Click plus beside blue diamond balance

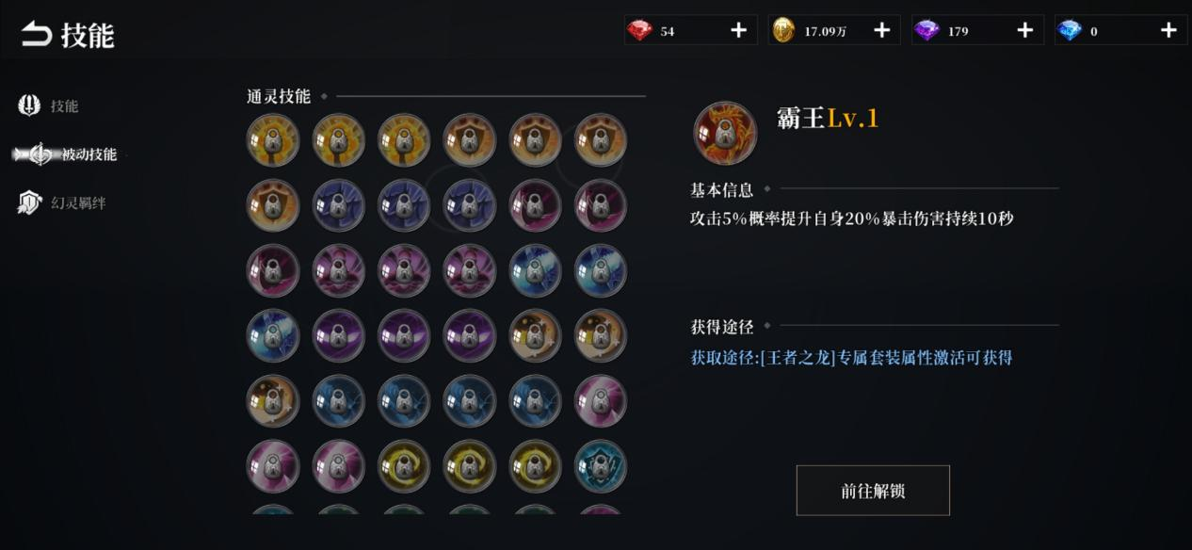tap(1168, 31)
